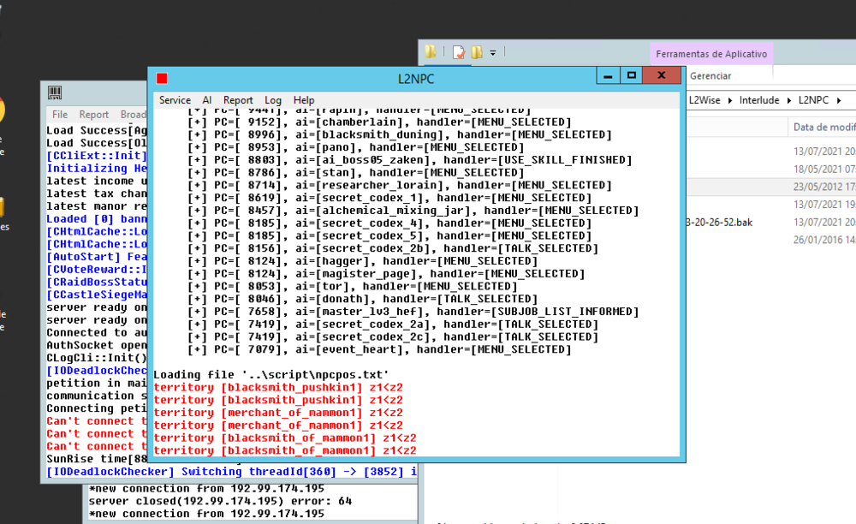Image resolution: width=856 pixels, height=524 pixels.
Task: Open the File menu of the background server window
Action: 58,114
